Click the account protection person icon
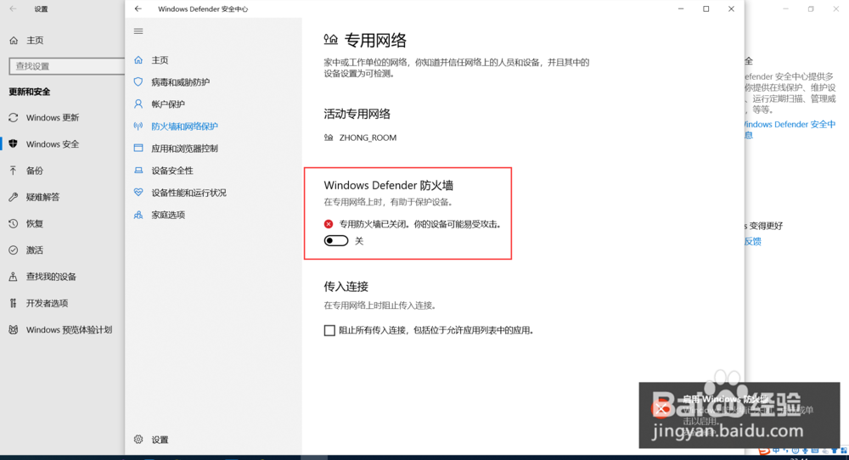The width and height of the screenshot is (849, 460). (138, 104)
